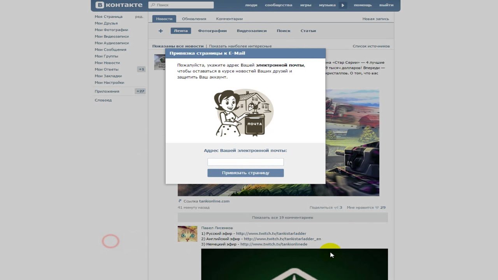Image resolution: width=498 pixels, height=280 pixels.
Task: Open сообщества in the top menu
Action: tap(279, 5)
